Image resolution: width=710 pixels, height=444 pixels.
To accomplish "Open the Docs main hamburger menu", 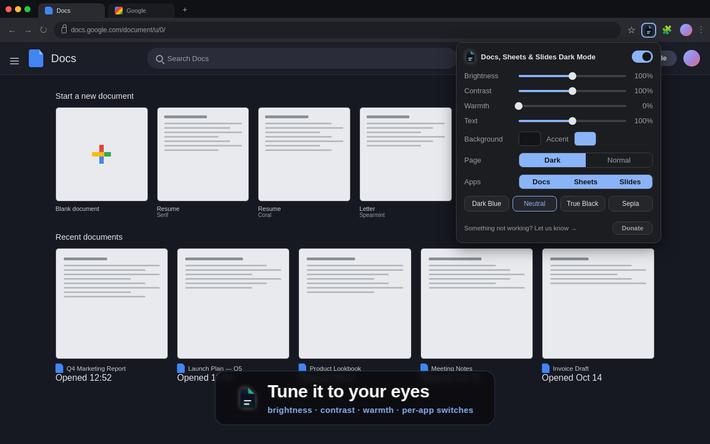I will tap(14, 61).
